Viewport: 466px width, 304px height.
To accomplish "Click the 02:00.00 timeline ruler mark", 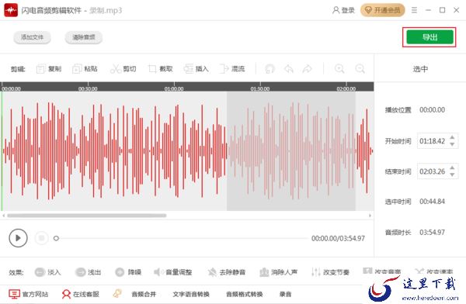I will point(346,88).
